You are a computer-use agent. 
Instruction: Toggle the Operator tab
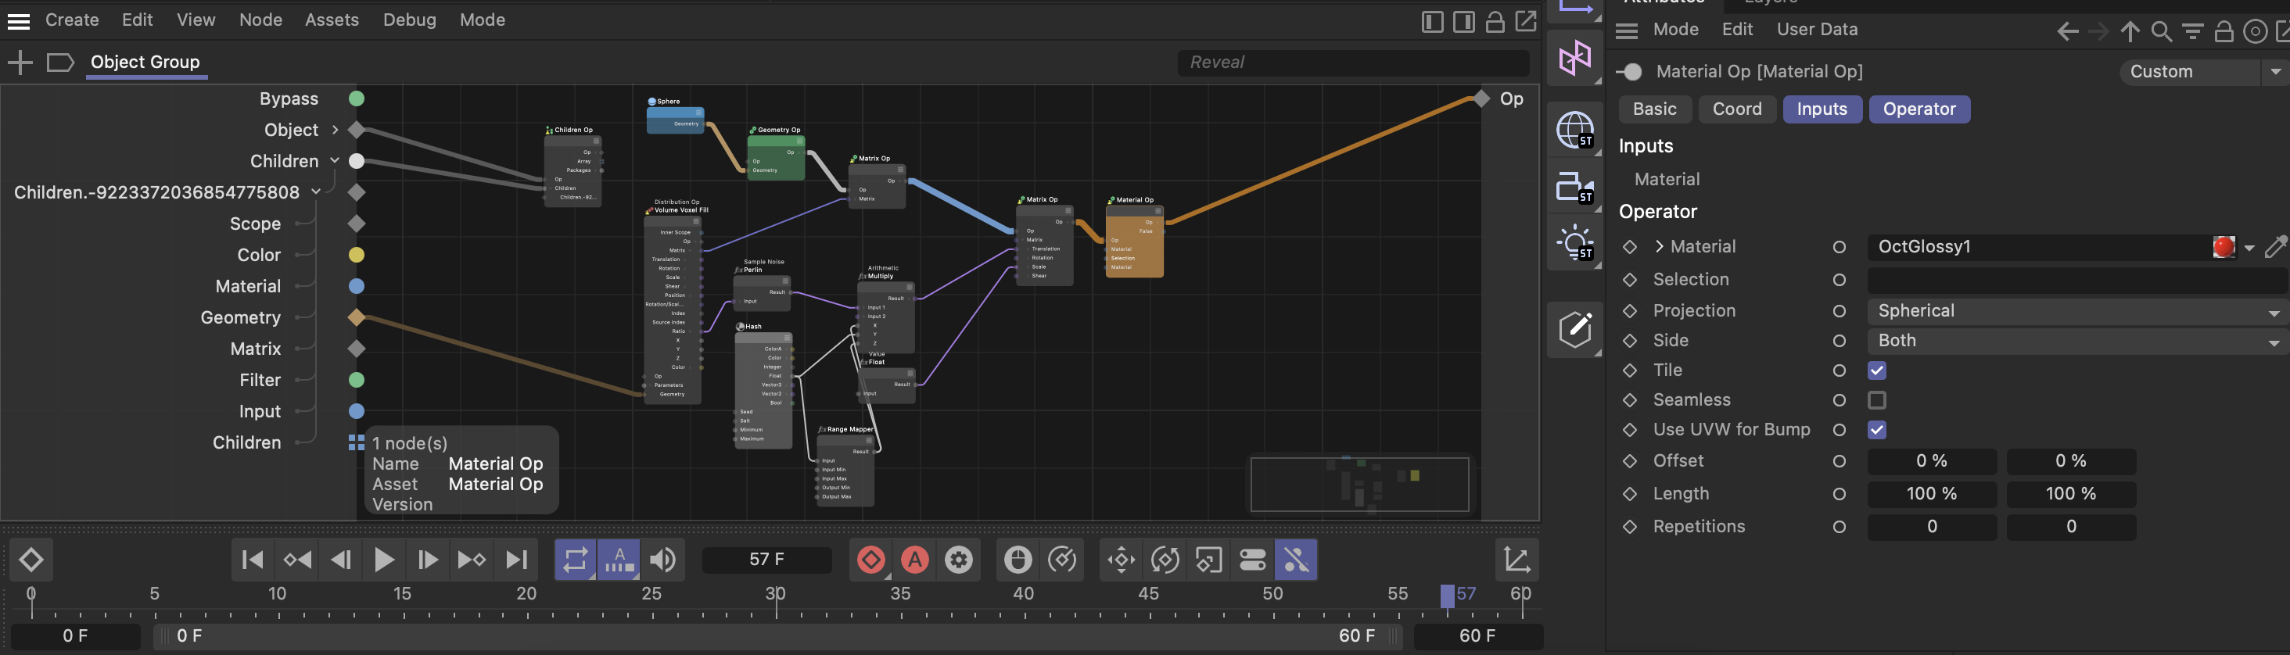(1919, 109)
